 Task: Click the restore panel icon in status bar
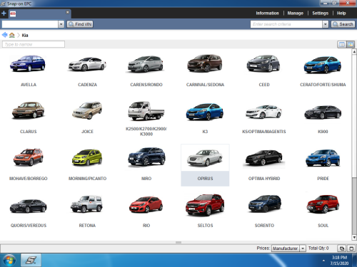pyautogui.click(x=342, y=248)
